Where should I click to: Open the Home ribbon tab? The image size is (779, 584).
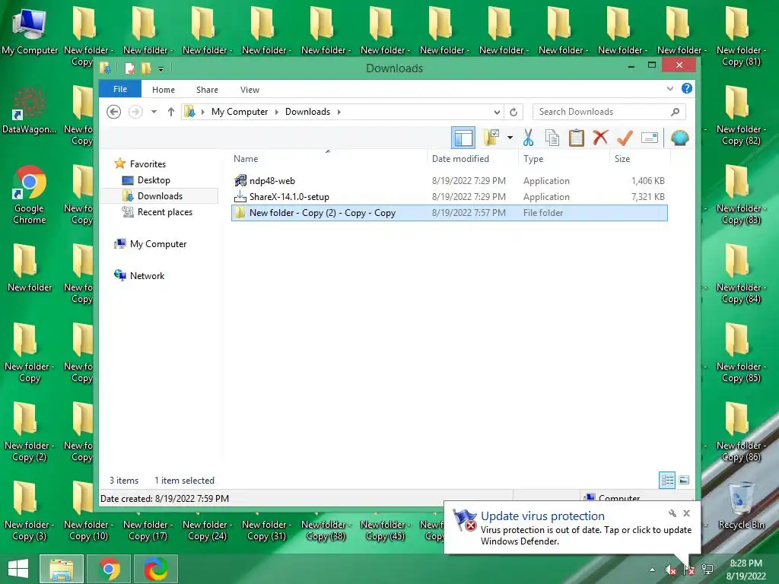tap(164, 90)
